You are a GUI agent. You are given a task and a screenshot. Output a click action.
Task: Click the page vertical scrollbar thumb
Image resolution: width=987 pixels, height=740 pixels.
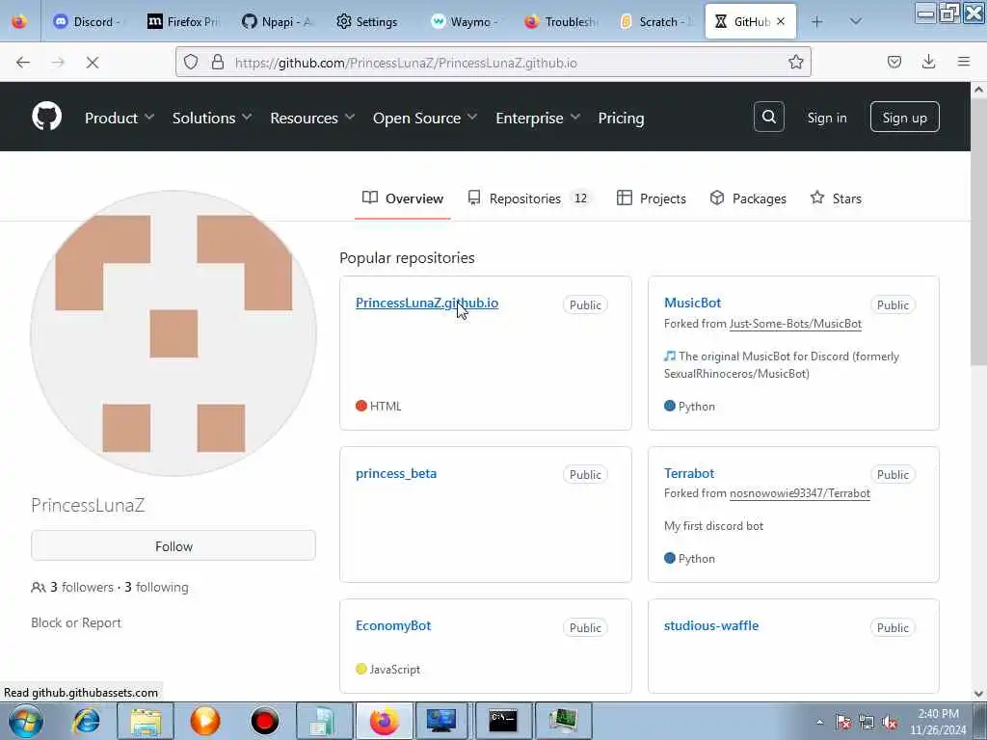[x=978, y=233]
